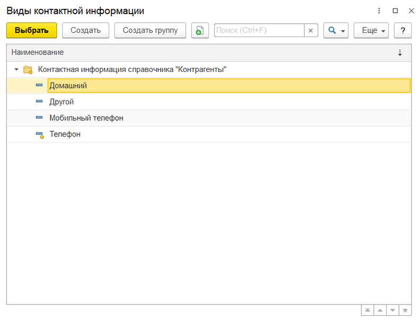The width and height of the screenshot is (418, 322).
Task: Jump to the list start button
Action: 368,310
